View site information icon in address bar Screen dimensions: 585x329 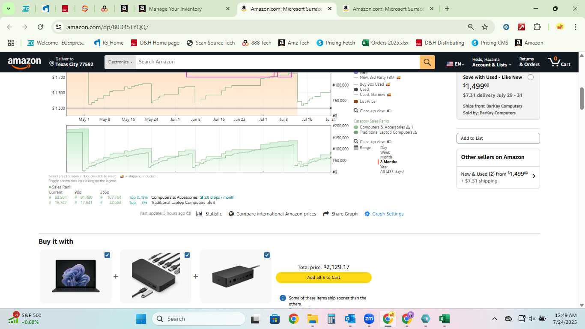(59, 27)
